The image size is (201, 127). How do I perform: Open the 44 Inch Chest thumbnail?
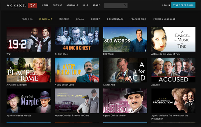pos(77,39)
